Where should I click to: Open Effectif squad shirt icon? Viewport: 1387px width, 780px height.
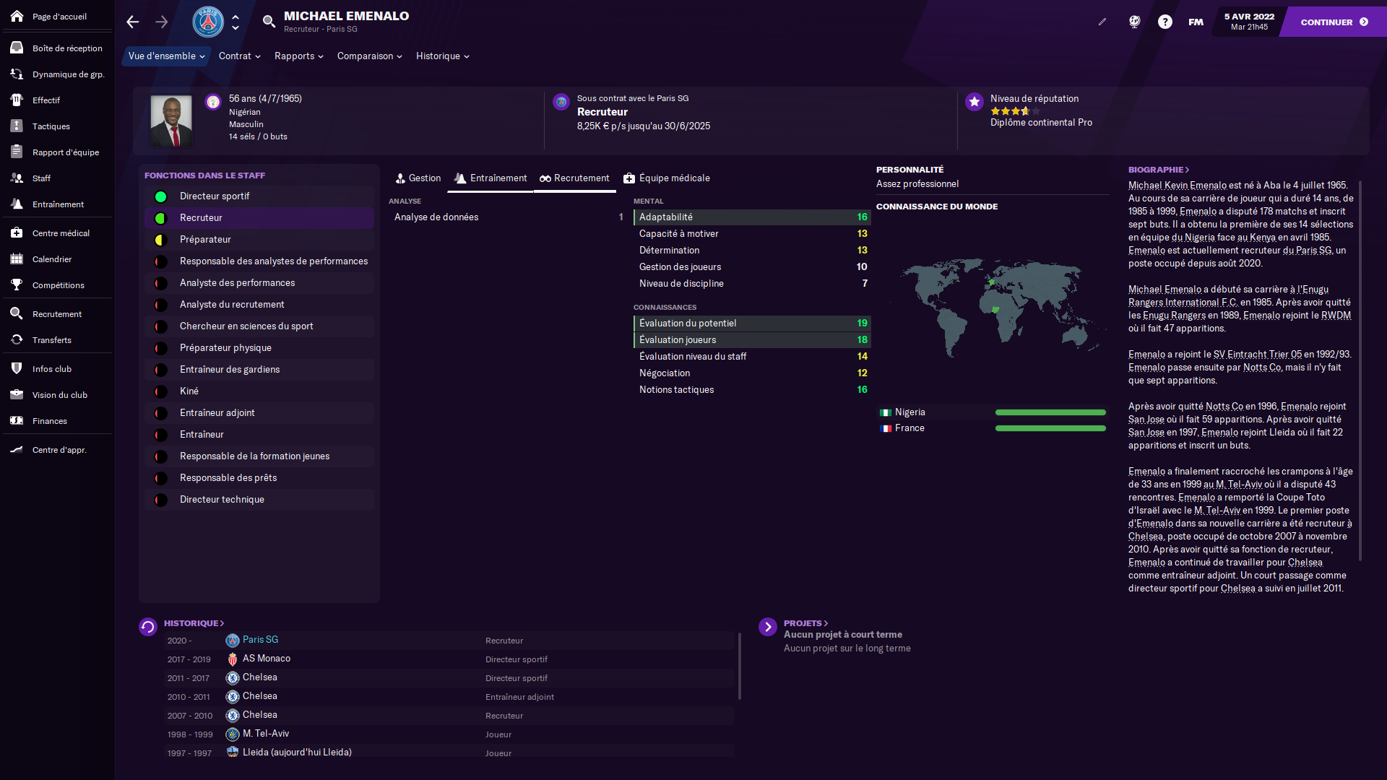[x=17, y=100]
